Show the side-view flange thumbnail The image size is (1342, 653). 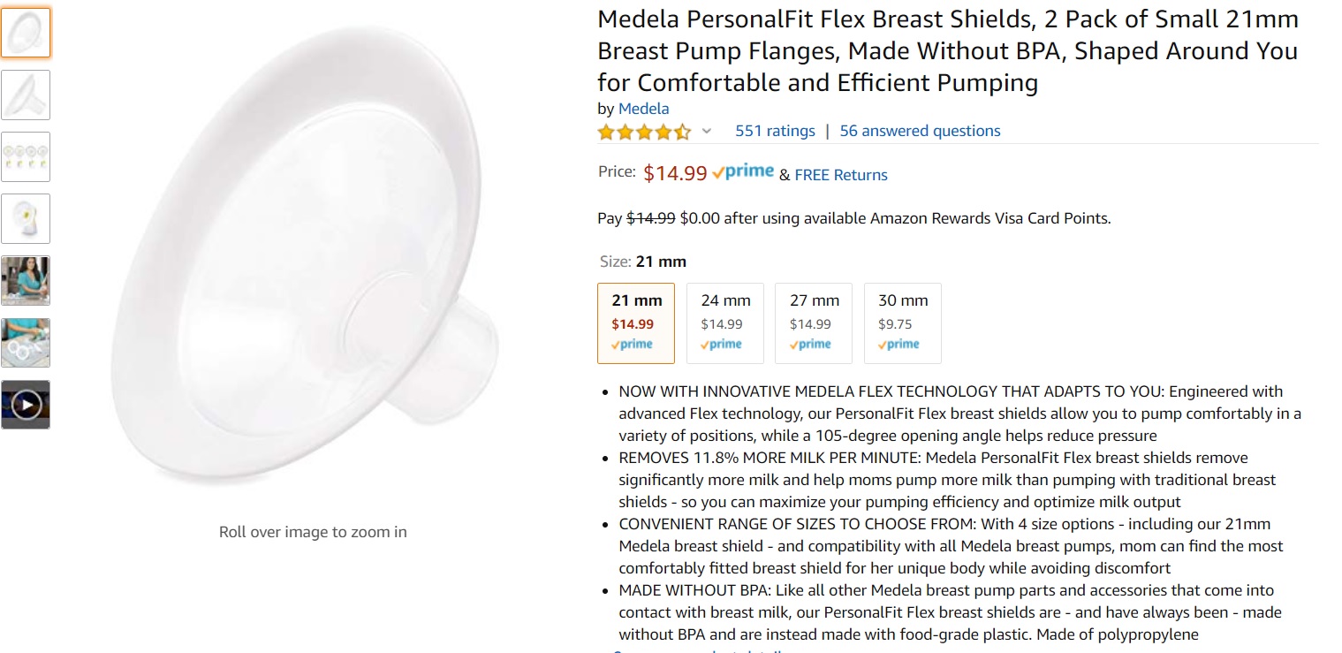[26, 95]
